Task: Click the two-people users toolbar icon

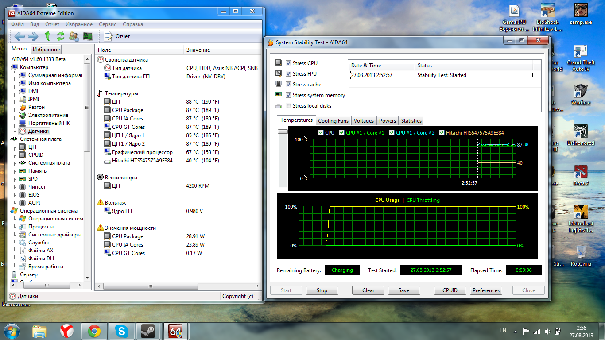Action: click(74, 36)
